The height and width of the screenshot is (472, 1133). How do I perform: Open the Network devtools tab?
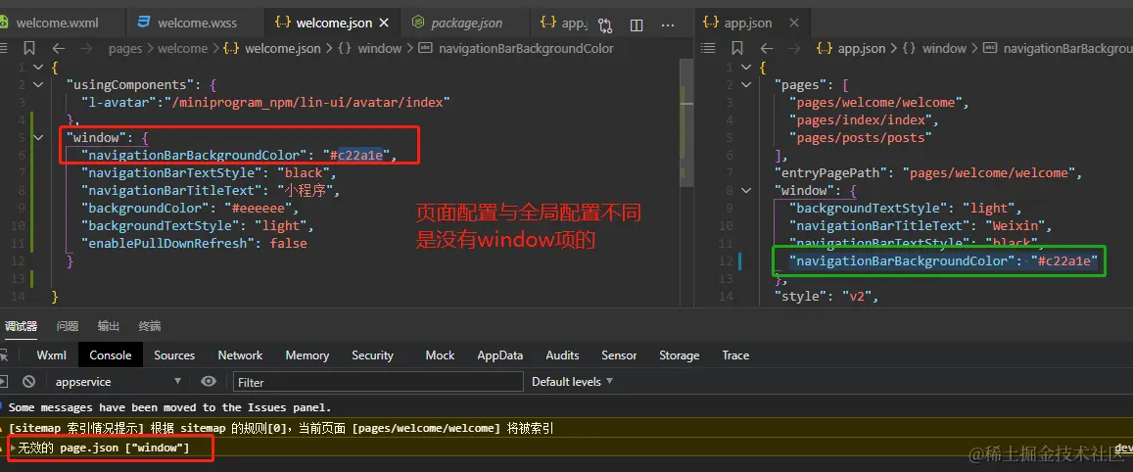coord(241,354)
